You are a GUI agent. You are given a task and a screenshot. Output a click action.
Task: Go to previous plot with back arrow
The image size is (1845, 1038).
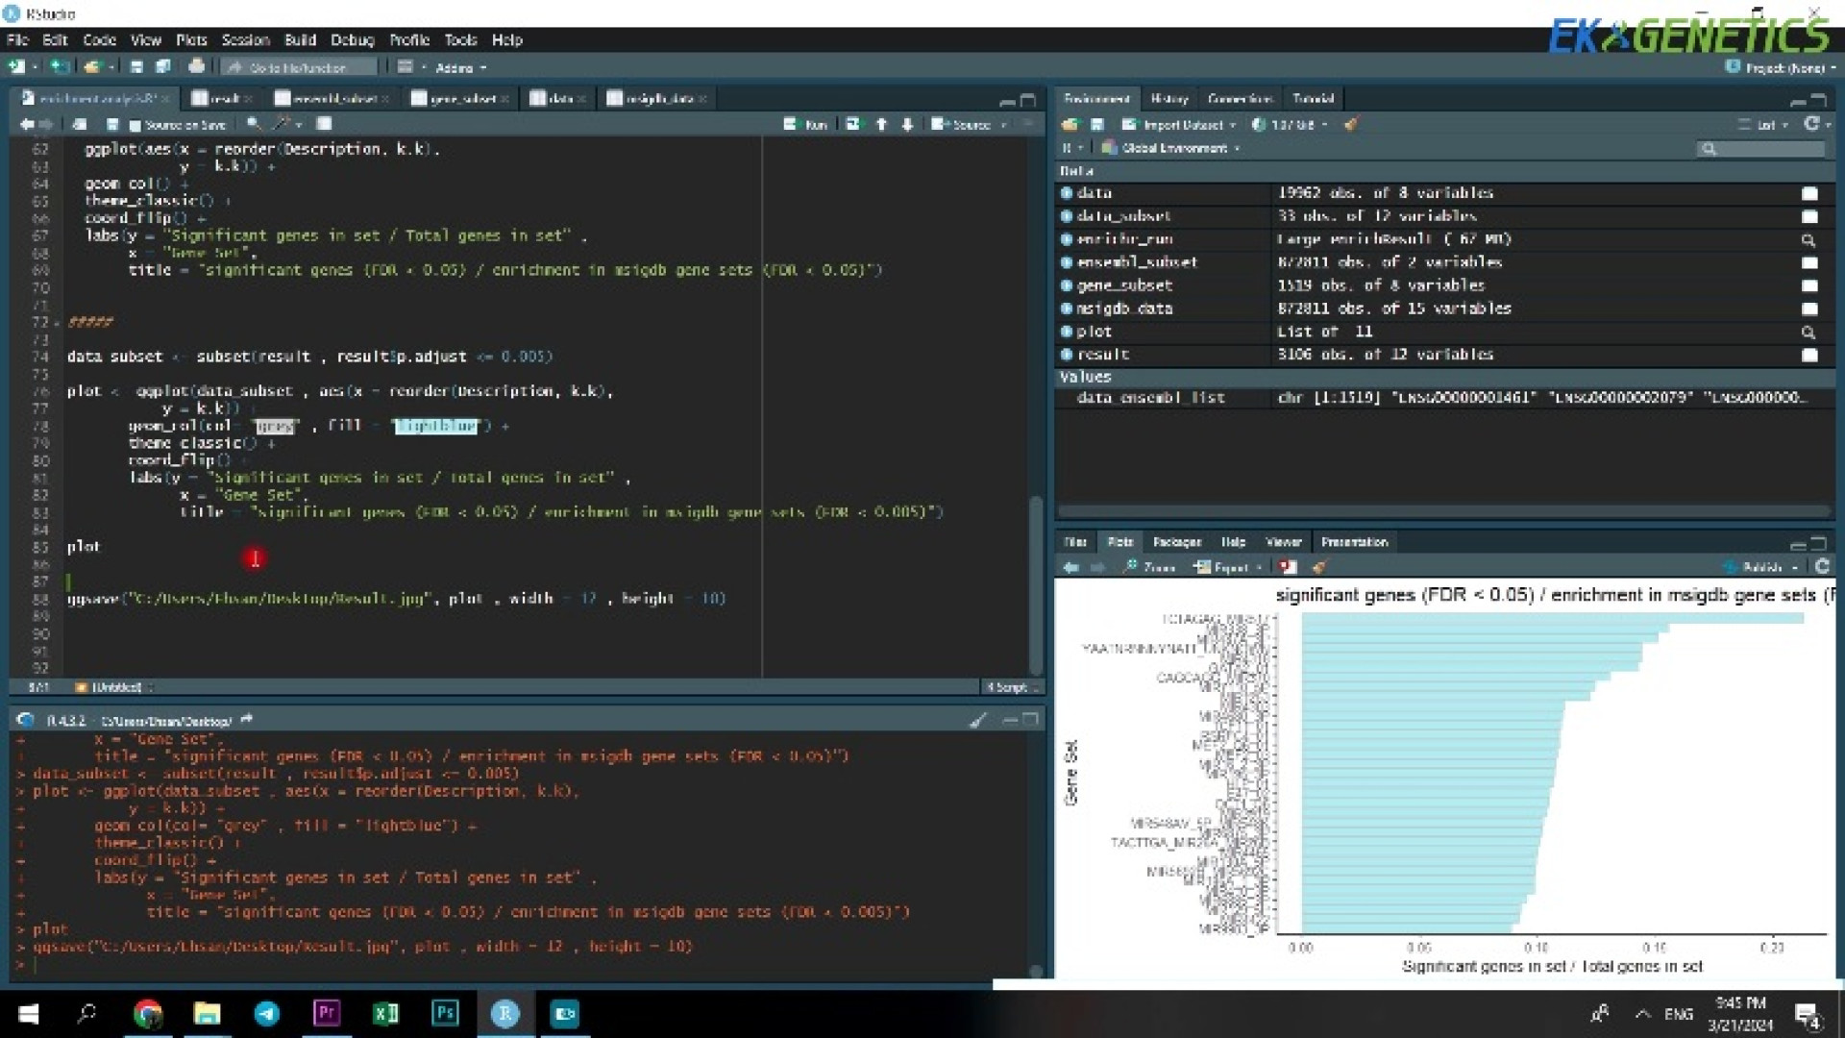tap(1071, 568)
